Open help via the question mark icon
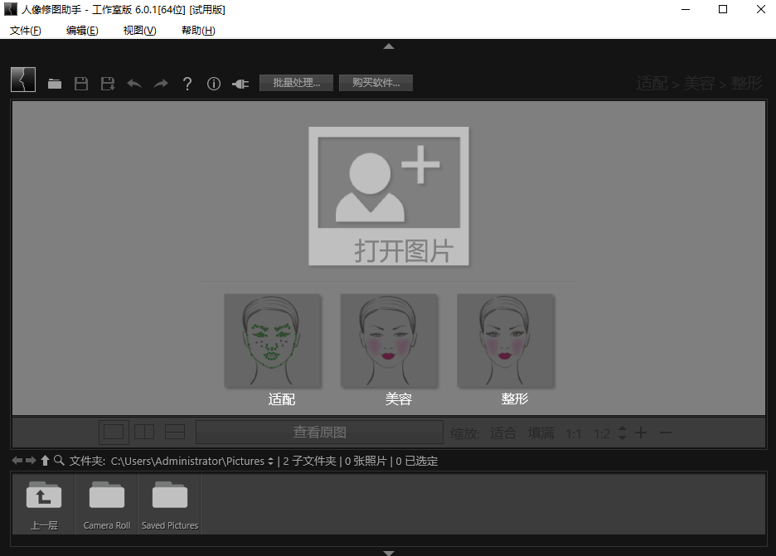 click(x=187, y=83)
